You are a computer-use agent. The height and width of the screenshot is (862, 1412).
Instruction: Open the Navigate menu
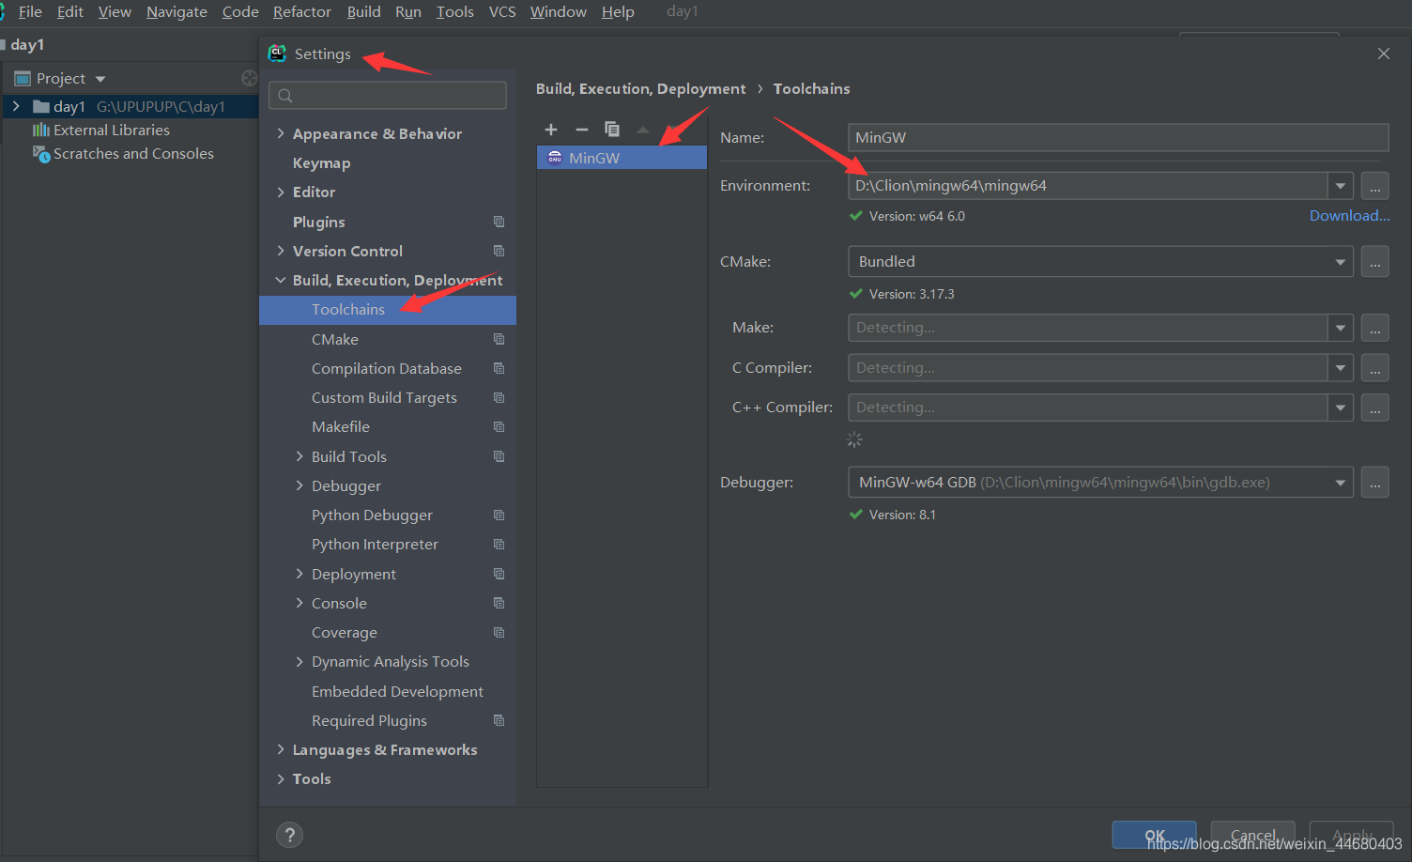(176, 11)
